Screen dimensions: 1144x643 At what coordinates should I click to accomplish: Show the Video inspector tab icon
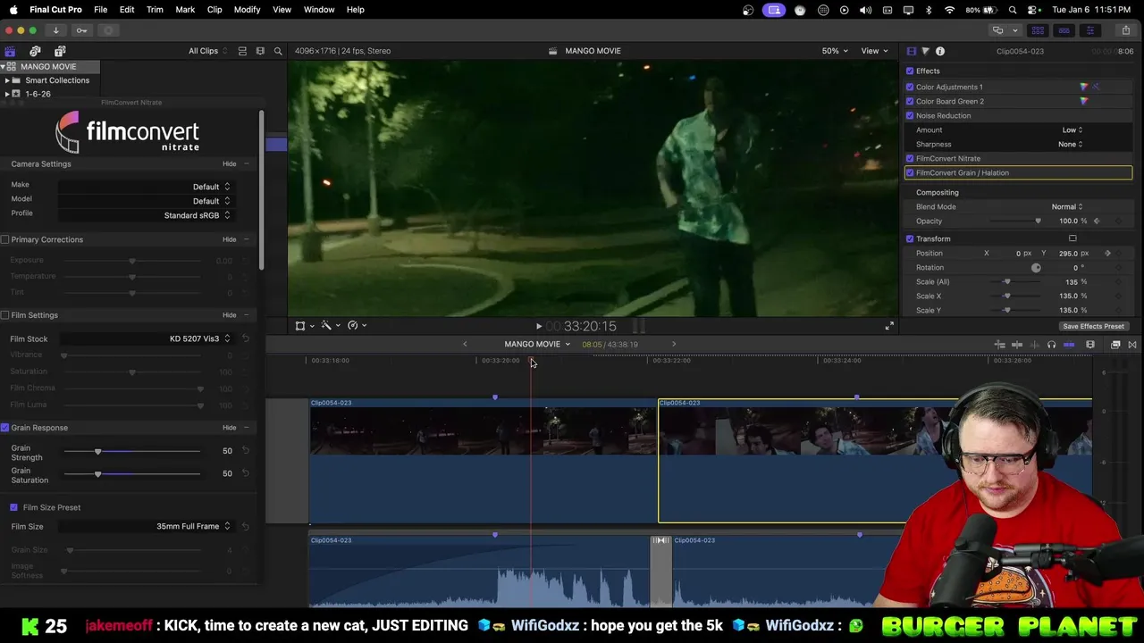coord(911,51)
